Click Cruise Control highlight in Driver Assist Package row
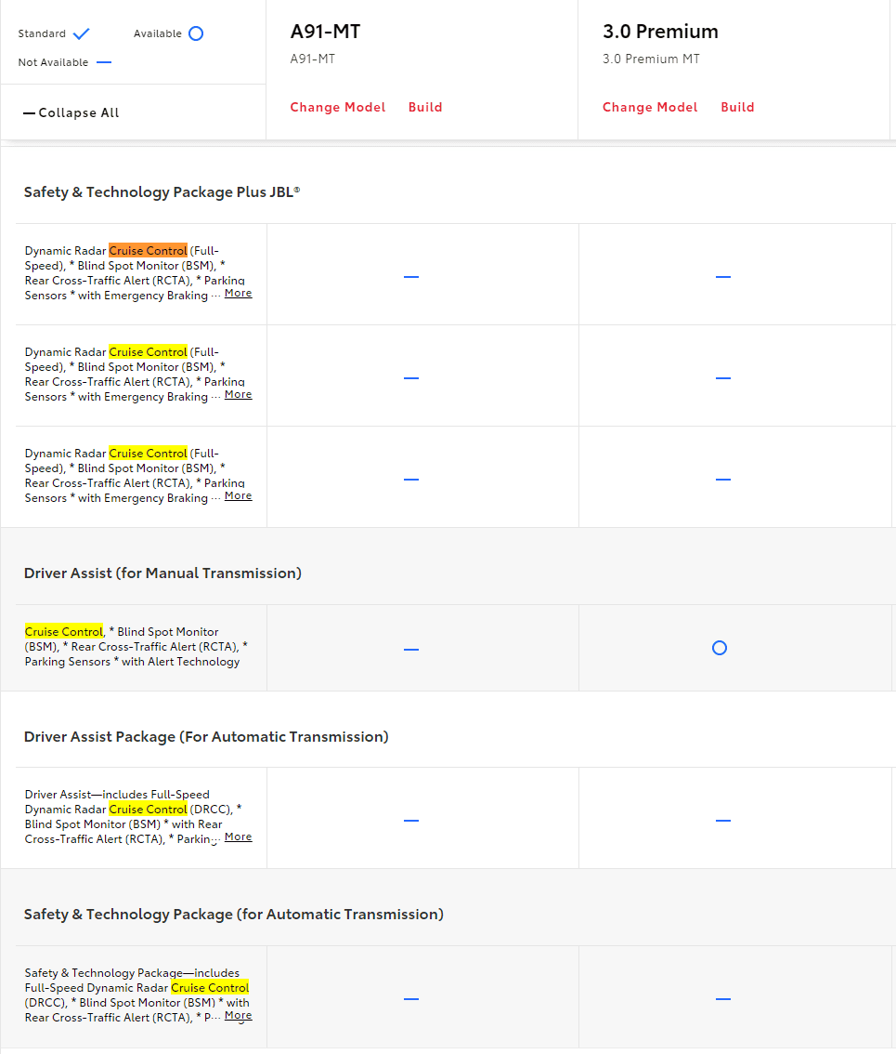This screenshot has width=896, height=1054. coord(148,810)
